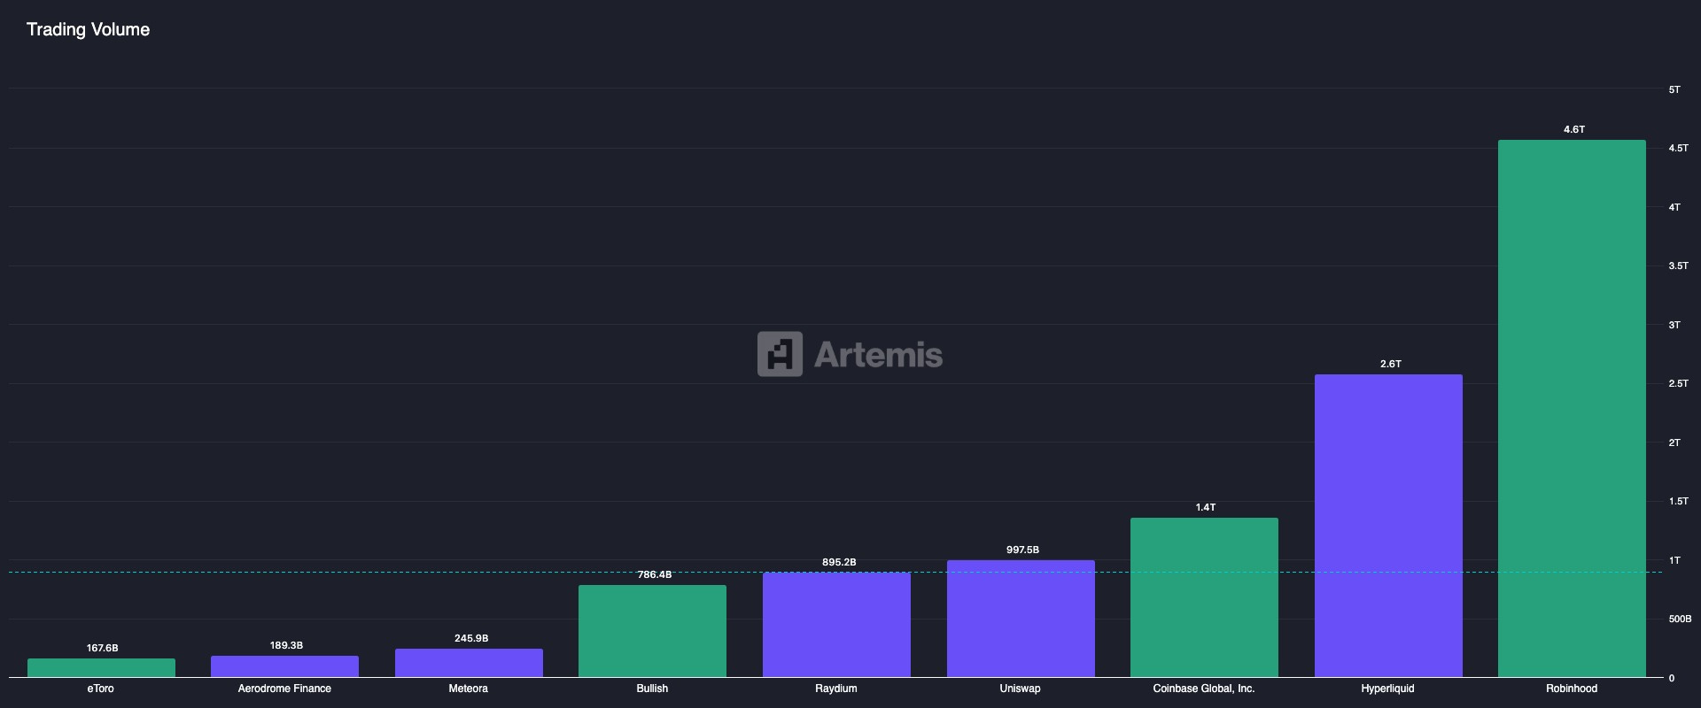Viewport: 1701px width, 708px height.
Task: Click the Trading Volume chart title
Action: (x=88, y=30)
